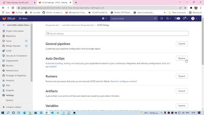Open the Reading list
The image size is (204, 115).
coord(195,12)
